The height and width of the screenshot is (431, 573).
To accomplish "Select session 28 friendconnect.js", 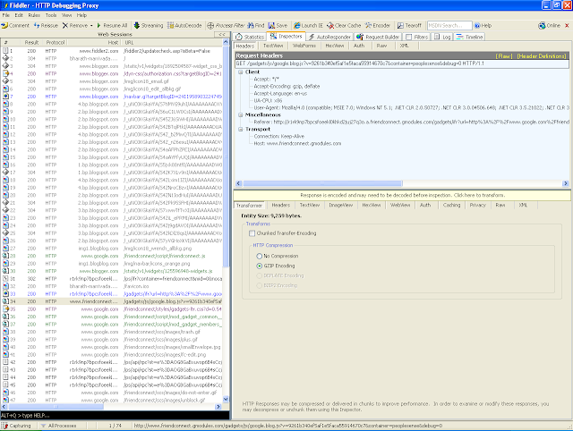I will point(112,257).
